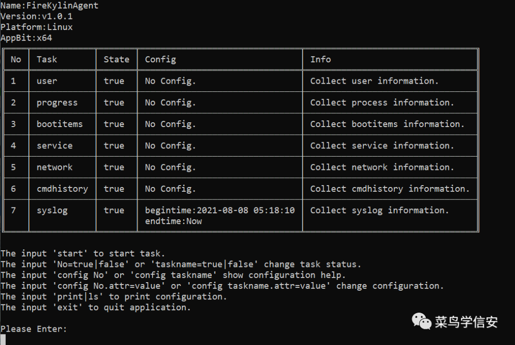Screen dimensions: 515x345
Task: Click the 'Info' column header
Action: [x=320, y=59]
